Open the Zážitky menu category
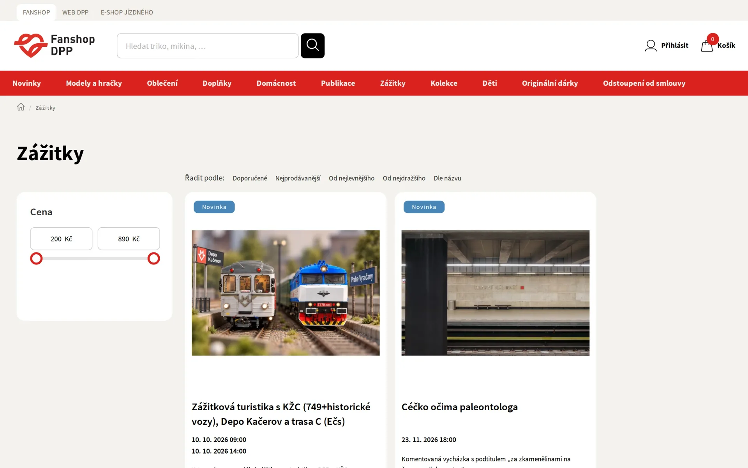The height and width of the screenshot is (468, 748). (x=393, y=83)
